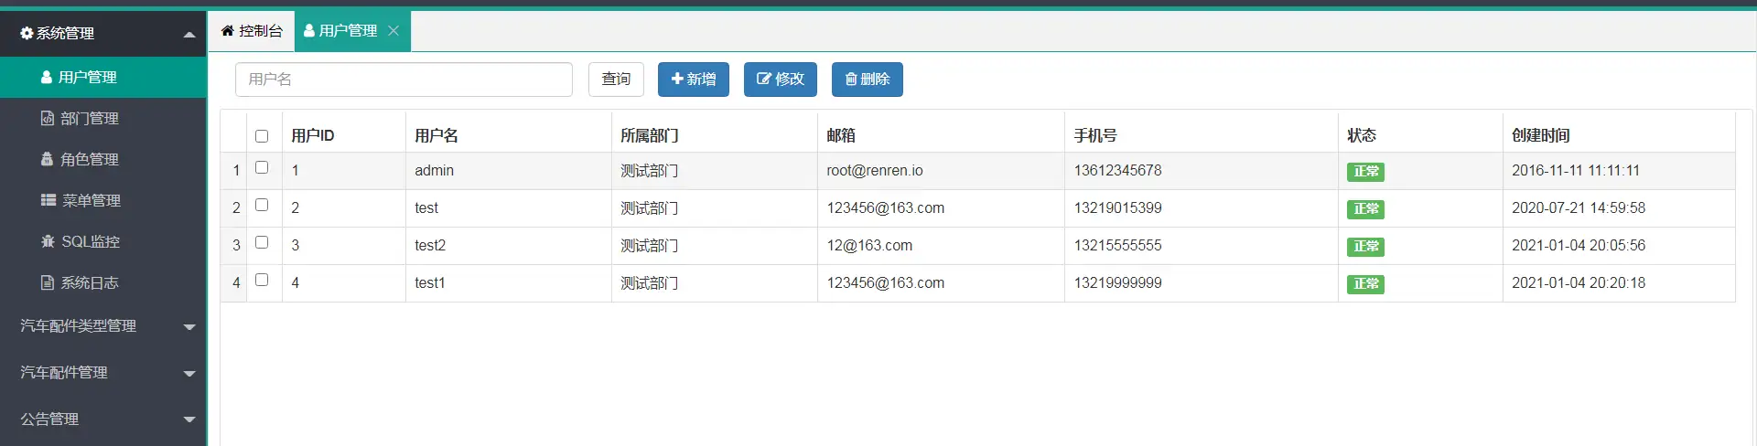Screen dimensions: 1757x446
Task: Click the user icon in 用户管理 sidebar item
Action: click(47, 77)
